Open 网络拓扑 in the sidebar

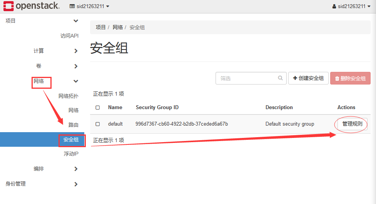click(x=69, y=96)
